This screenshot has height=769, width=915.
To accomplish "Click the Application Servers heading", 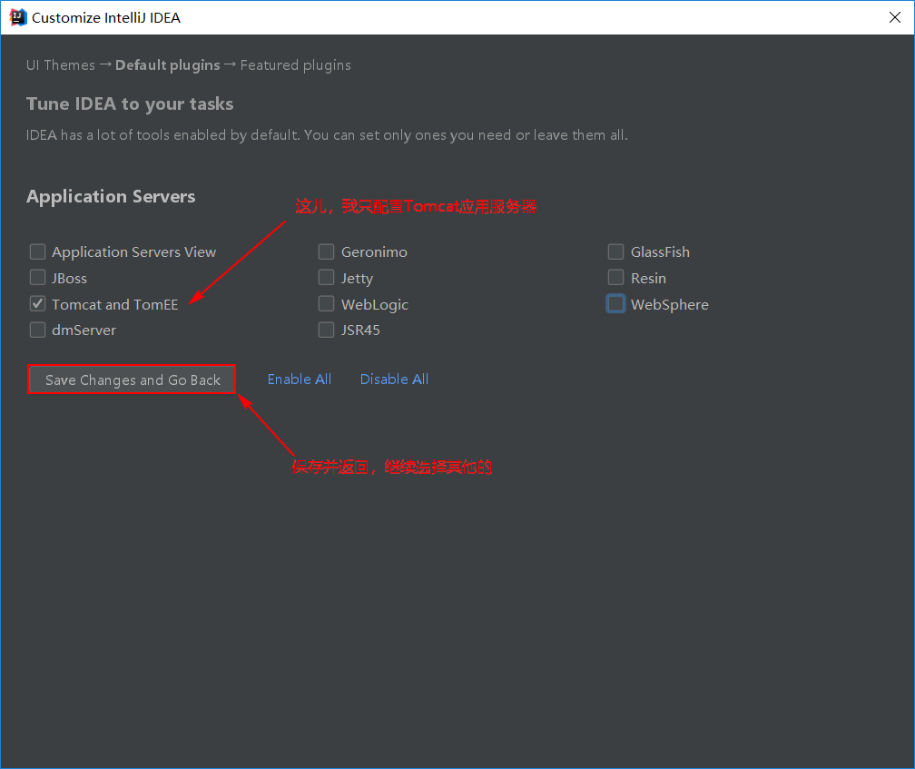I will pyautogui.click(x=111, y=197).
